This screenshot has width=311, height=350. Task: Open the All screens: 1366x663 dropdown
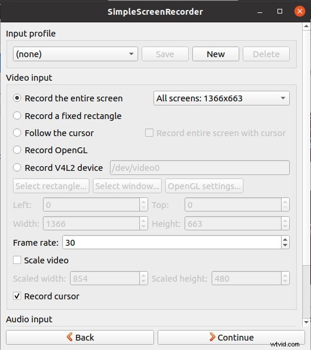point(222,98)
